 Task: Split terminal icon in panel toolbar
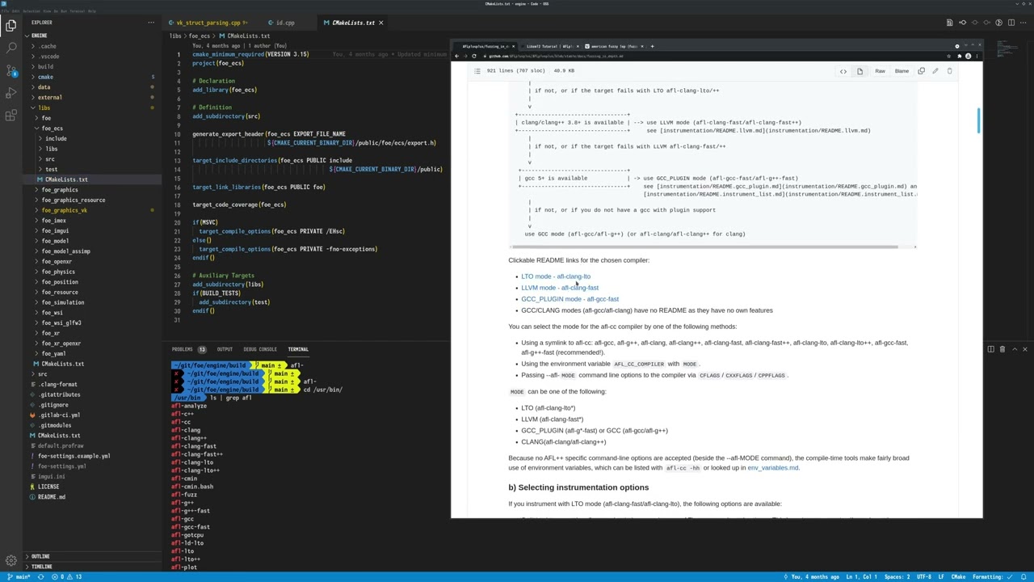[x=991, y=349]
